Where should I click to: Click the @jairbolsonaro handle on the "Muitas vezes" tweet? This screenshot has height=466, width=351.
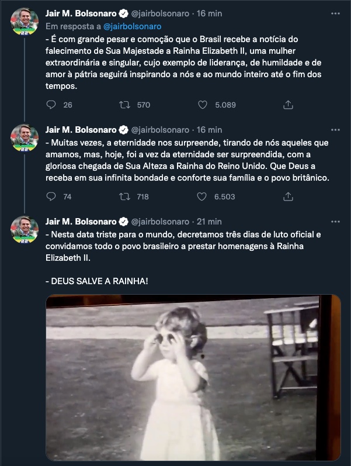pyautogui.click(x=161, y=130)
